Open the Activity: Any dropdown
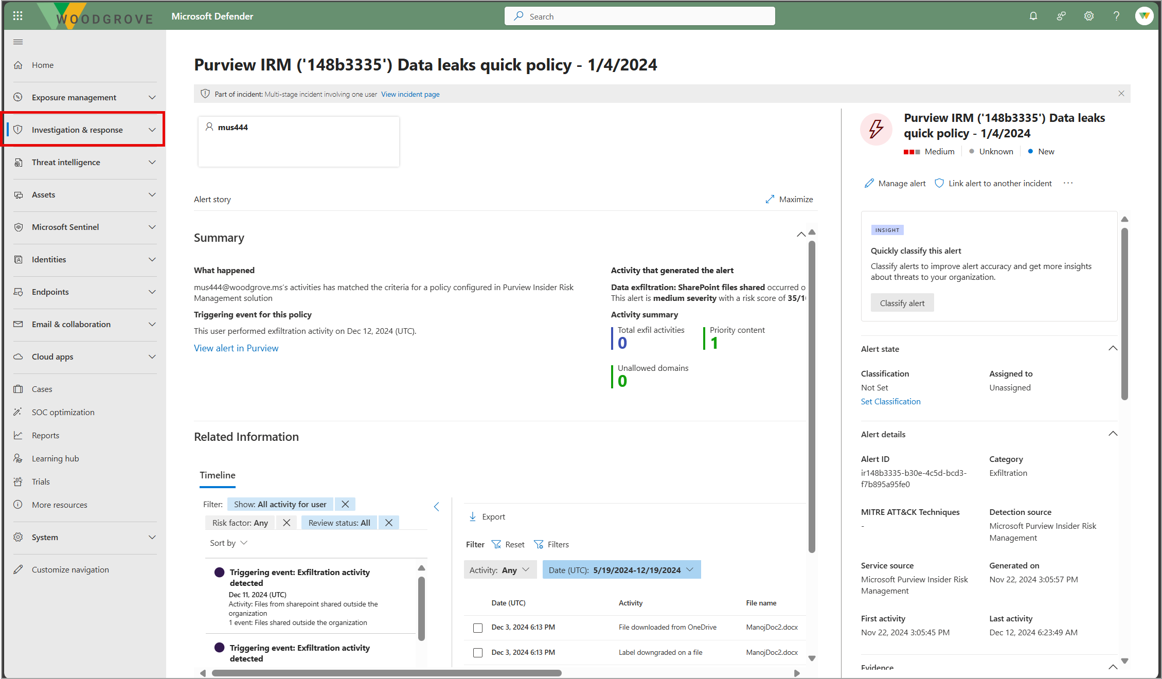The height and width of the screenshot is (679, 1162). pyautogui.click(x=500, y=570)
